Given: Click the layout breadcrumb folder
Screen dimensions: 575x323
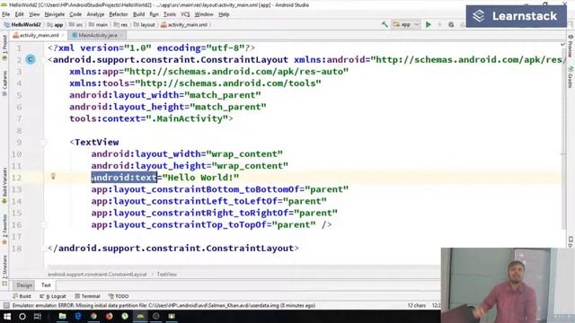Looking at the screenshot, I should click(x=145, y=24).
